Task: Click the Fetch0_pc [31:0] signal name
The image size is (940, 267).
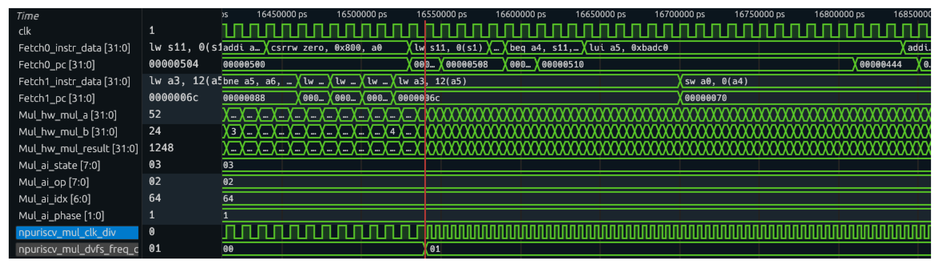Action: point(57,65)
